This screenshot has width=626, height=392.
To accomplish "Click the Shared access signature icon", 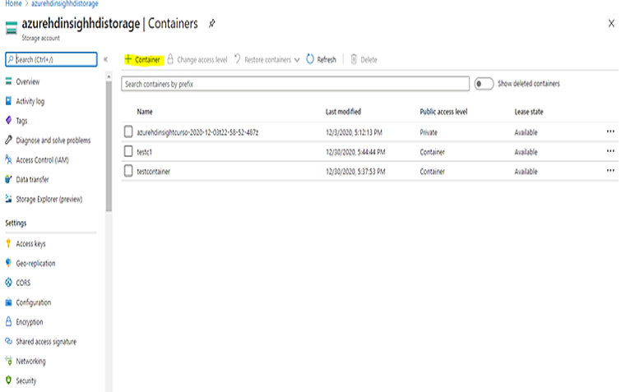I will point(8,341).
